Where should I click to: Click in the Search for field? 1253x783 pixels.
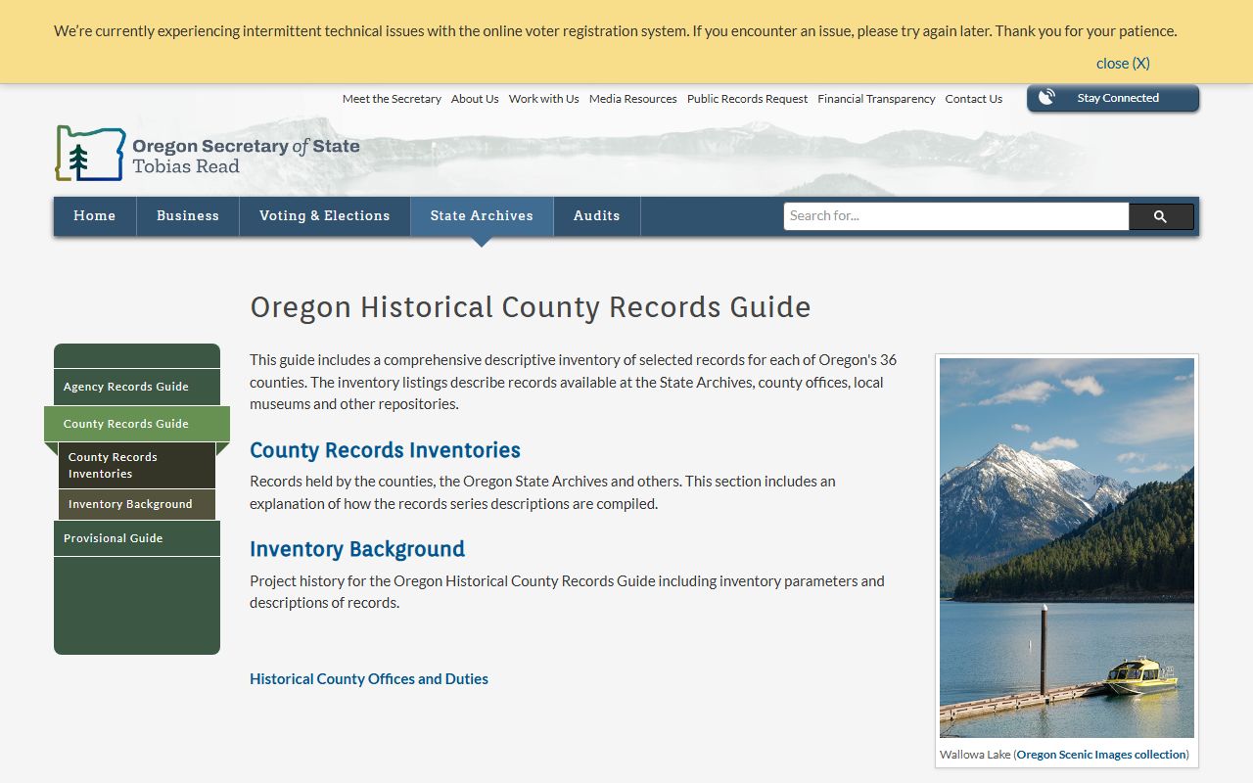coord(956,216)
